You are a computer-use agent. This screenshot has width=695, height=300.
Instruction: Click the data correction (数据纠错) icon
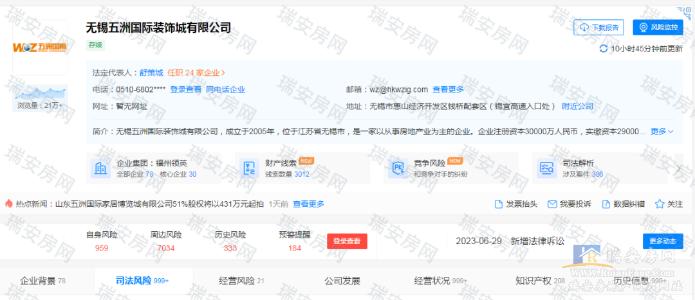coord(606,204)
